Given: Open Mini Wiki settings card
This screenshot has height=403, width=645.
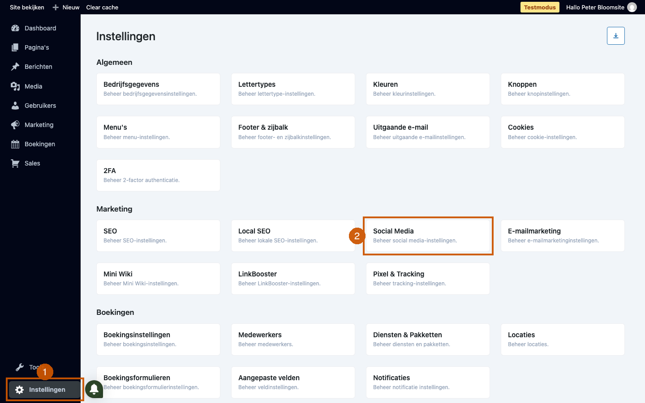Looking at the screenshot, I should [x=158, y=279].
